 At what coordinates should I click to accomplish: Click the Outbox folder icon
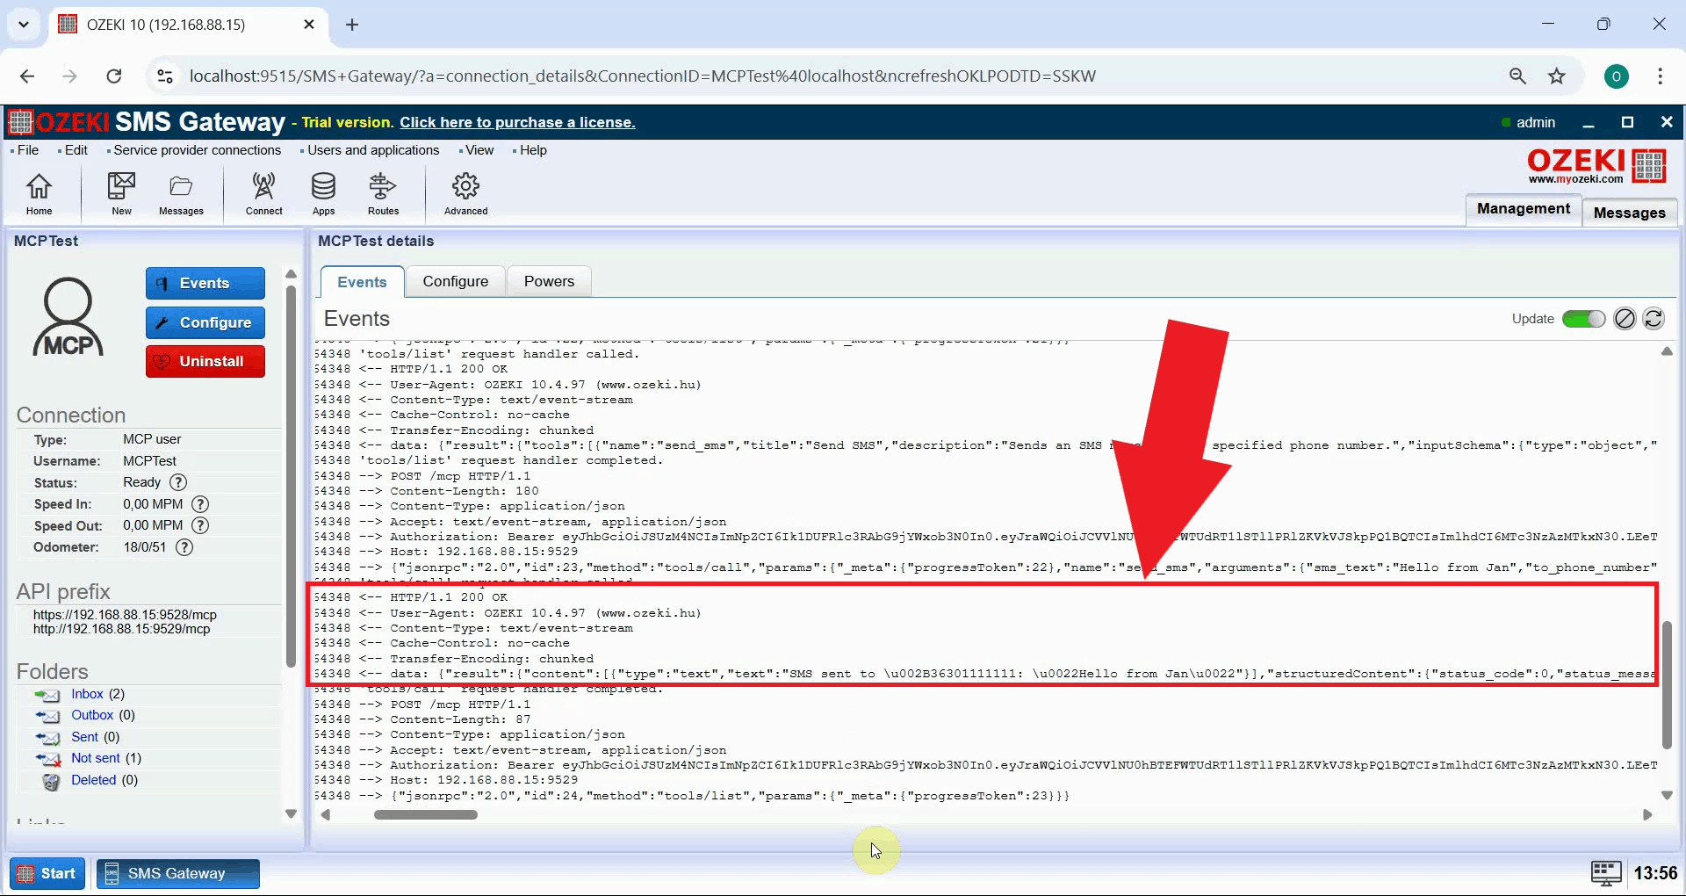click(47, 716)
